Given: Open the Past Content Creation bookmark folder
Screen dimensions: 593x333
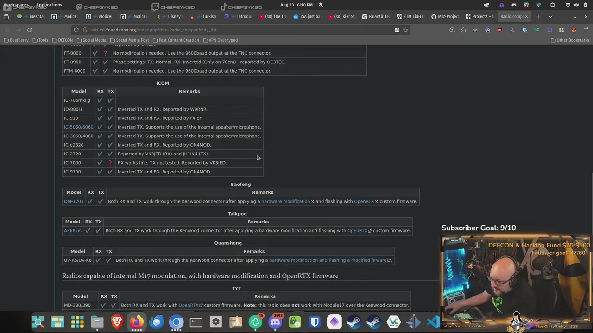Looking at the screenshot, I should tap(176, 40).
